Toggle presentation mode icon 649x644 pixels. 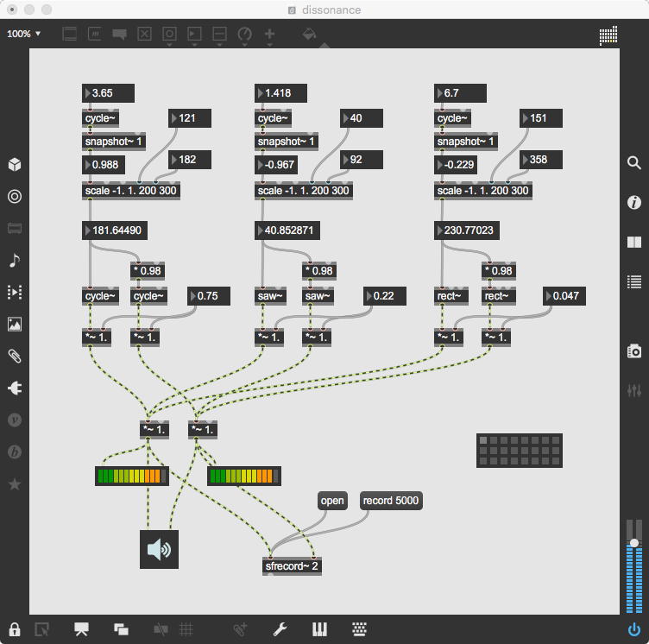[x=81, y=629]
